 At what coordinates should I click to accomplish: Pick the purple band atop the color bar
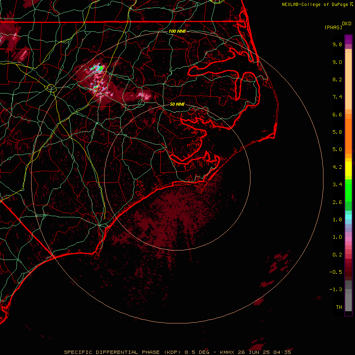348,39
